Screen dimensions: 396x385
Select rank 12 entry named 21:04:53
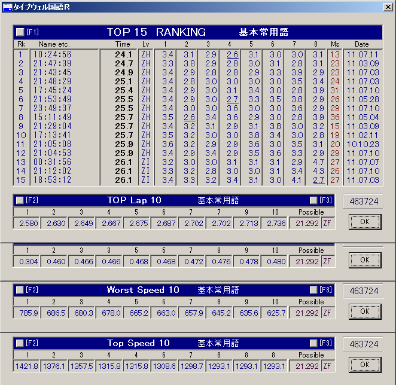click(53, 153)
